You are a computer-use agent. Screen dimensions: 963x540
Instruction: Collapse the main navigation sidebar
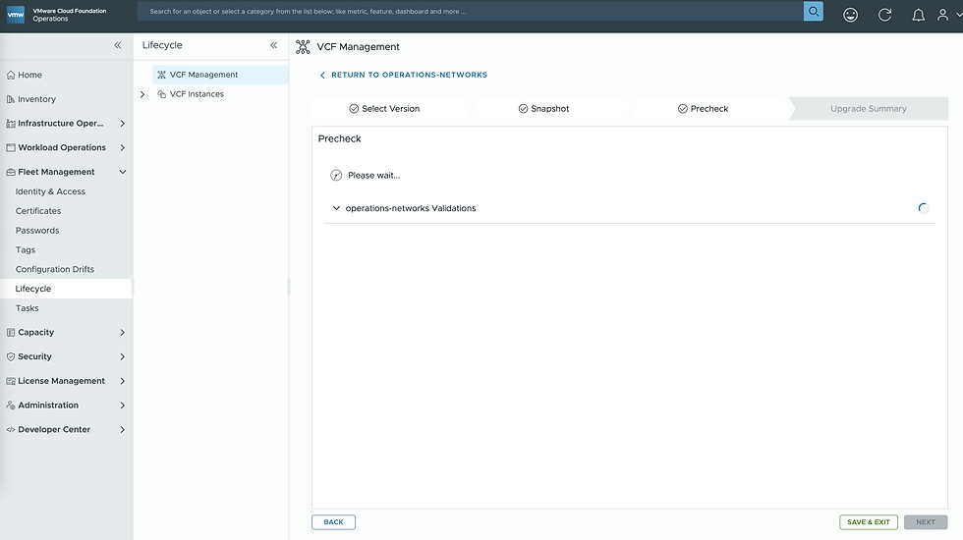pyautogui.click(x=117, y=45)
